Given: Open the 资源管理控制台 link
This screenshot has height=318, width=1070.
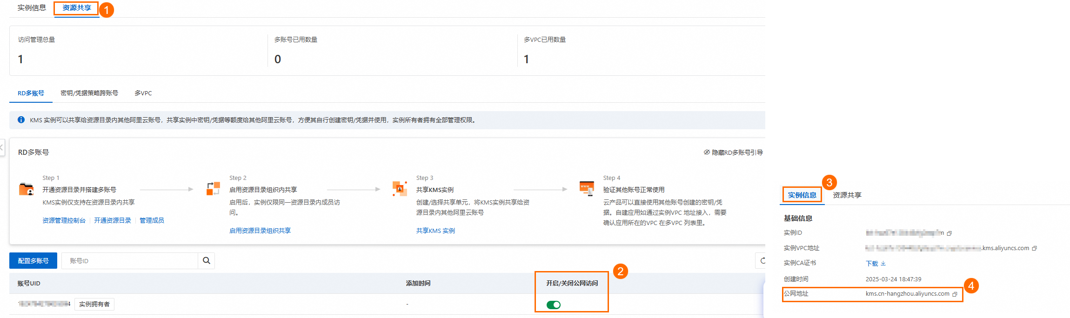Looking at the screenshot, I should 64,220.
